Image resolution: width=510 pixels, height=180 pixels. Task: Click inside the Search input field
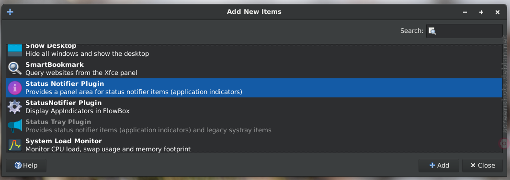click(x=465, y=31)
